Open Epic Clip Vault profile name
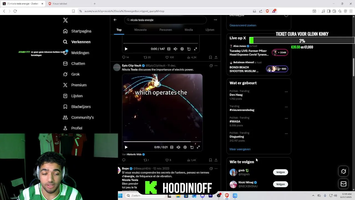The height and width of the screenshot is (200, 355). coord(131,66)
